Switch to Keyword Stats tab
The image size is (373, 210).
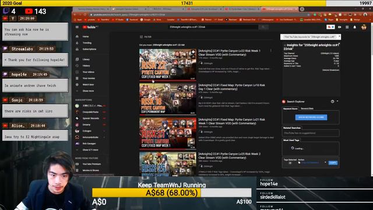click(x=307, y=108)
